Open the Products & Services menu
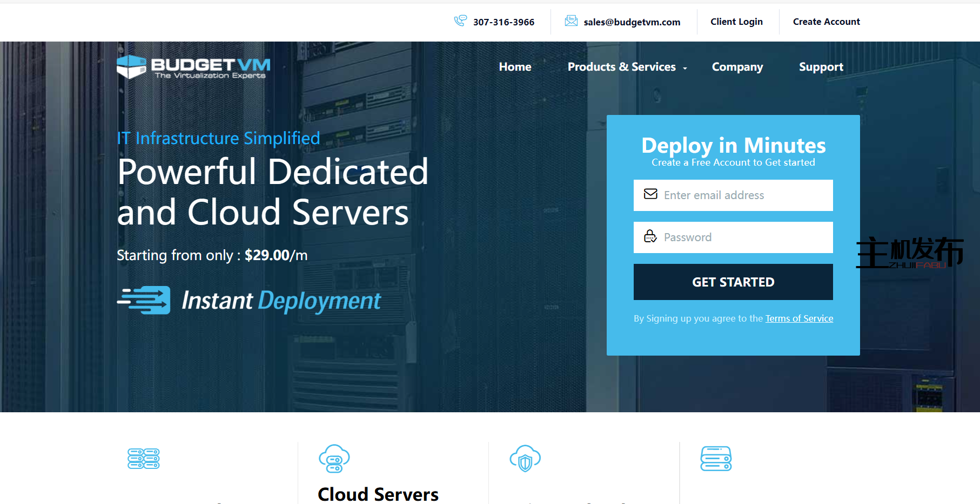Image resolution: width=980 pixels, height=504 pixels. (x=622, y=67)
